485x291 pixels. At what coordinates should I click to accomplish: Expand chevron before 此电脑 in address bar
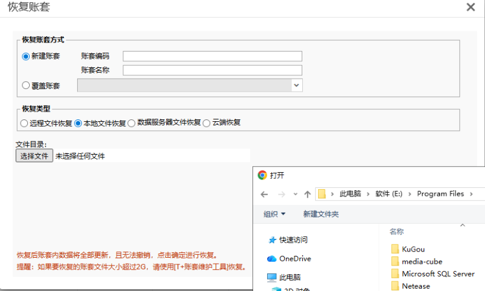[332, 194]
